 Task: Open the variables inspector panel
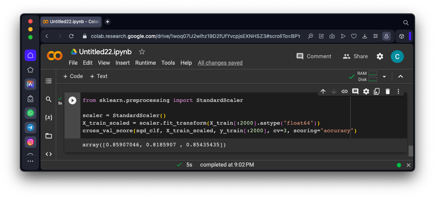pos(49,117)
